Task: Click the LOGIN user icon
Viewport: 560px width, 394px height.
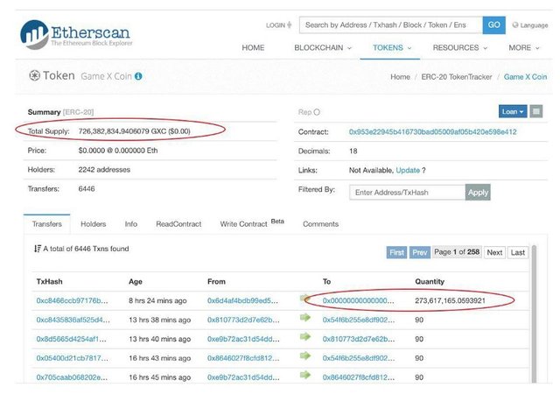Action: tap(290, 25)
